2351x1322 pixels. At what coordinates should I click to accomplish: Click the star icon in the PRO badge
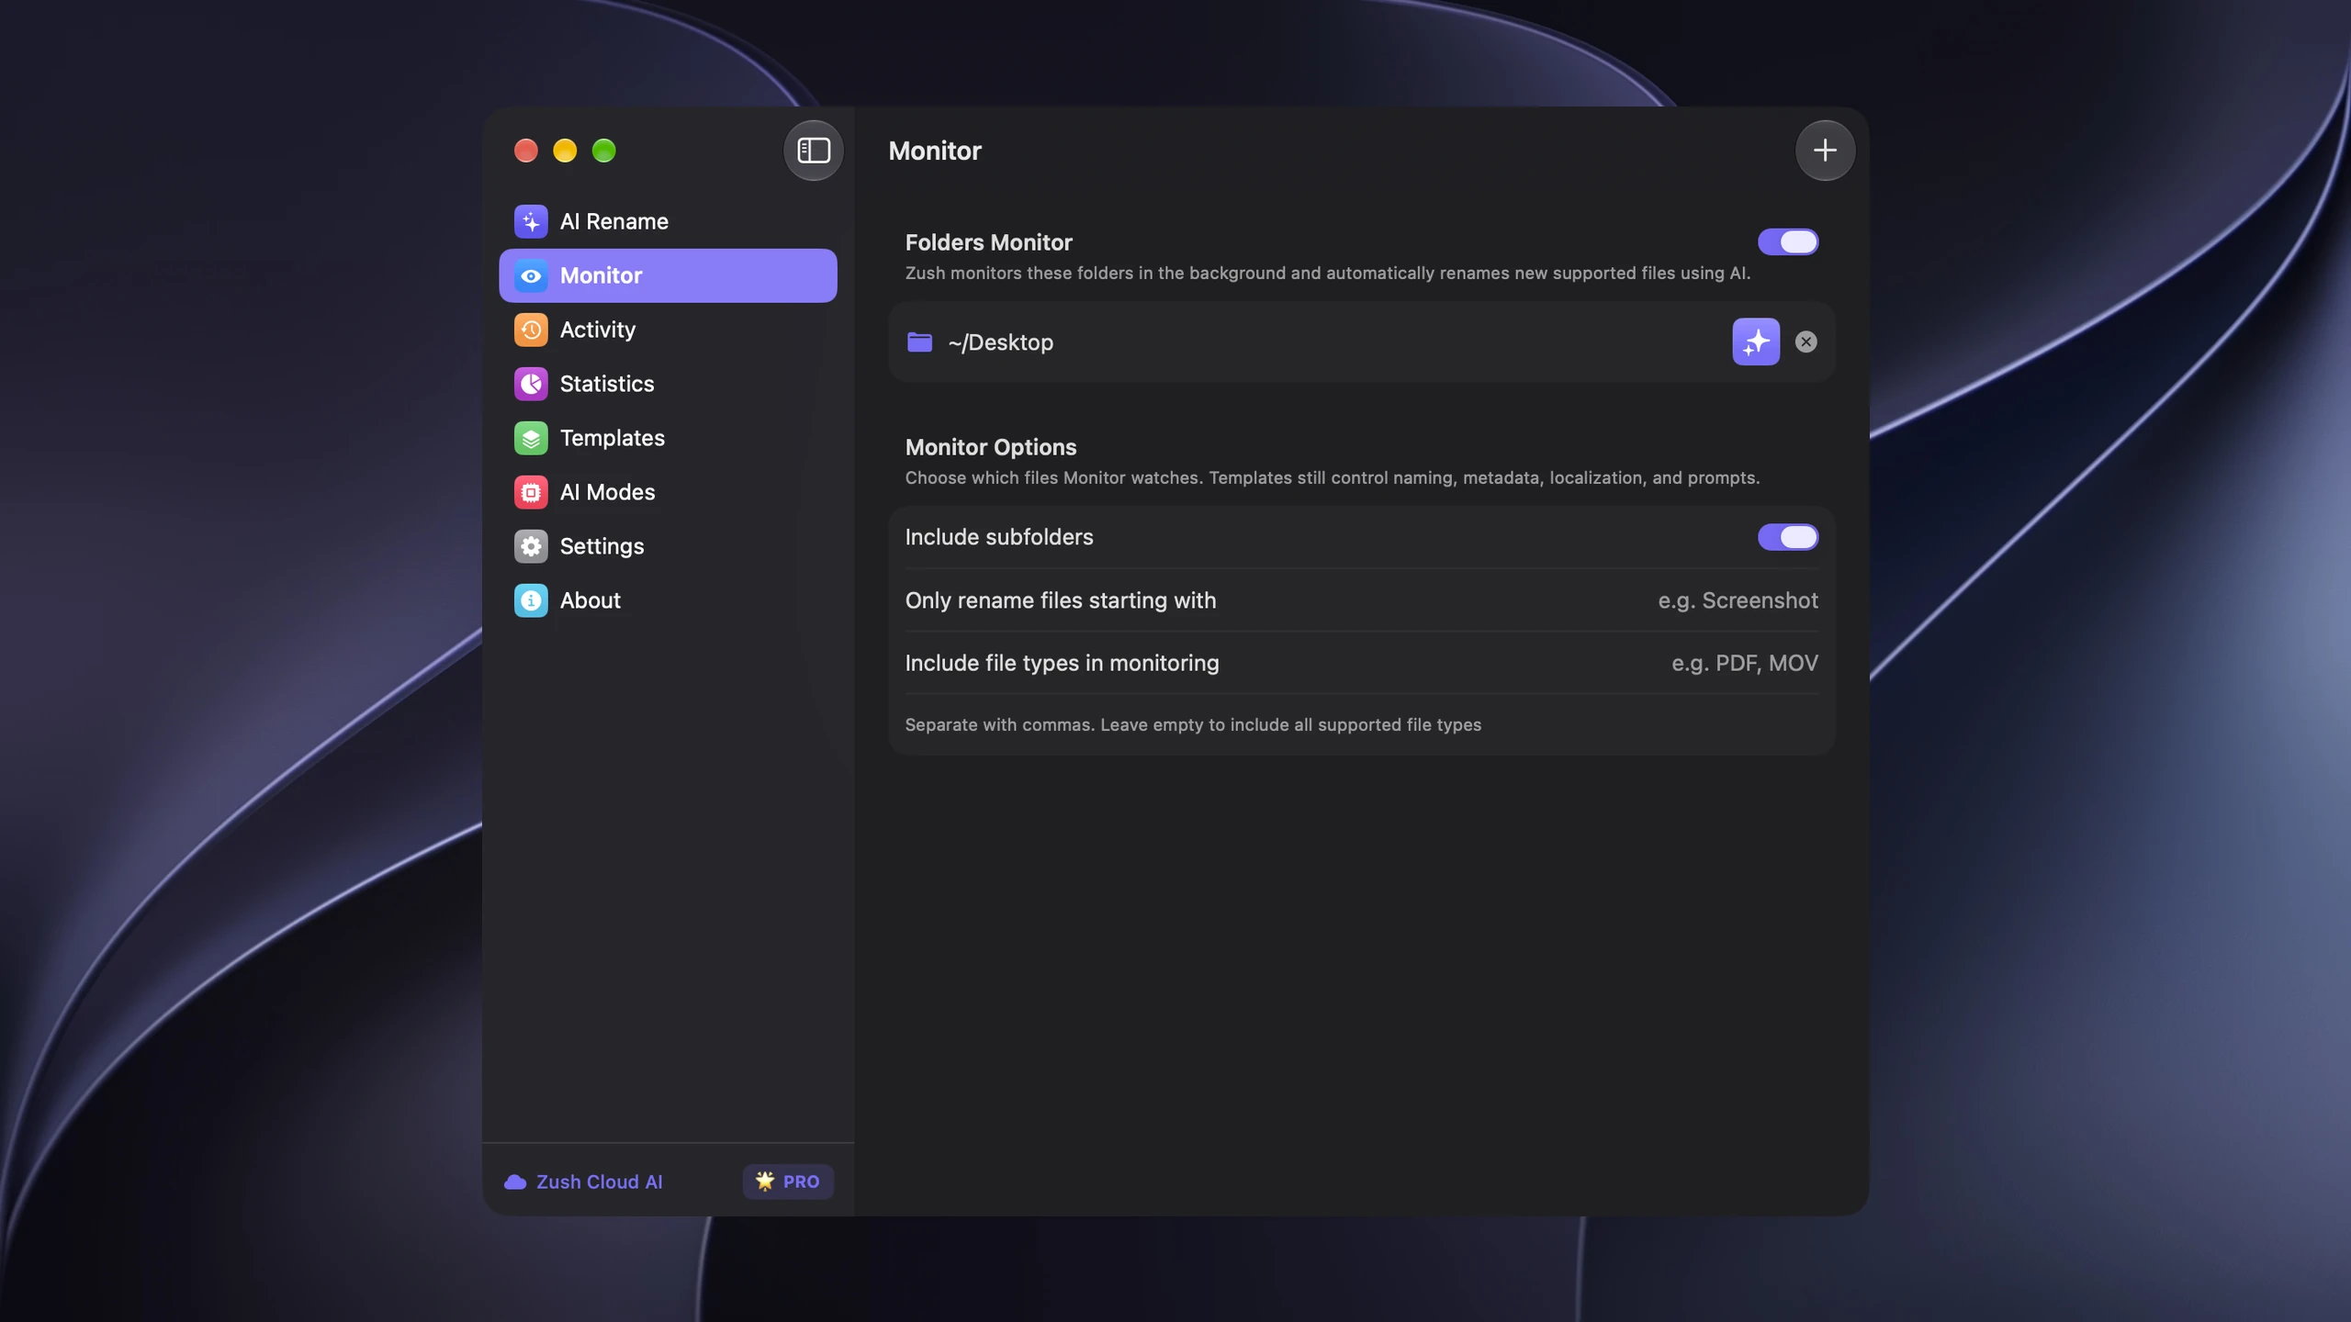[764, 1181]
